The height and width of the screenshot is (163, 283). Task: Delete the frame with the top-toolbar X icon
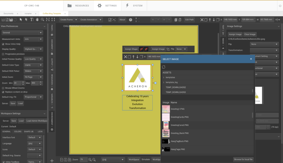tap(202, 20)
